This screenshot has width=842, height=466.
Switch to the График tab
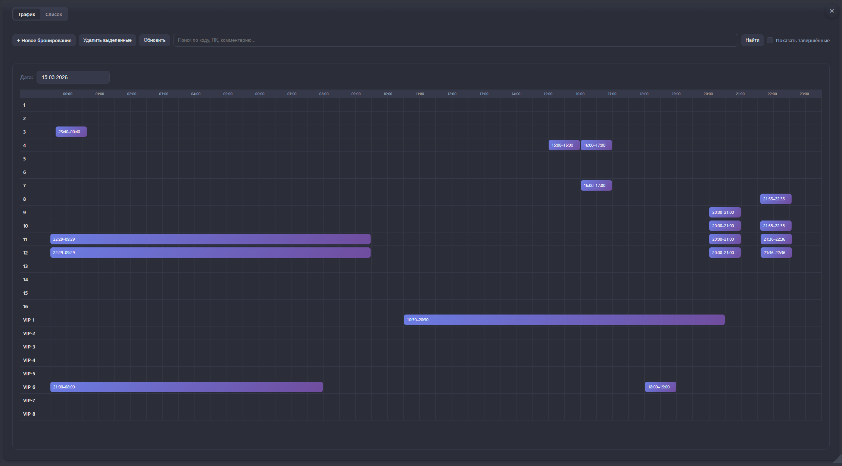tap(27, 14)
